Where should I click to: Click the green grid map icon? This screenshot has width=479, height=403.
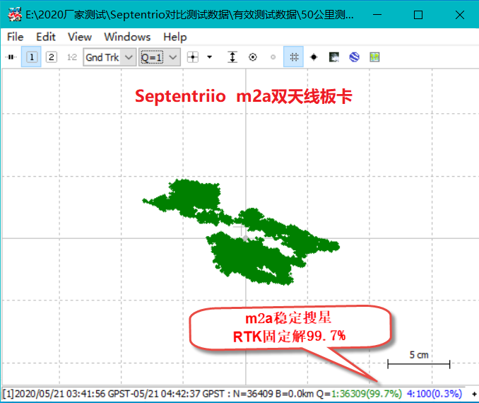pos(374,57)
